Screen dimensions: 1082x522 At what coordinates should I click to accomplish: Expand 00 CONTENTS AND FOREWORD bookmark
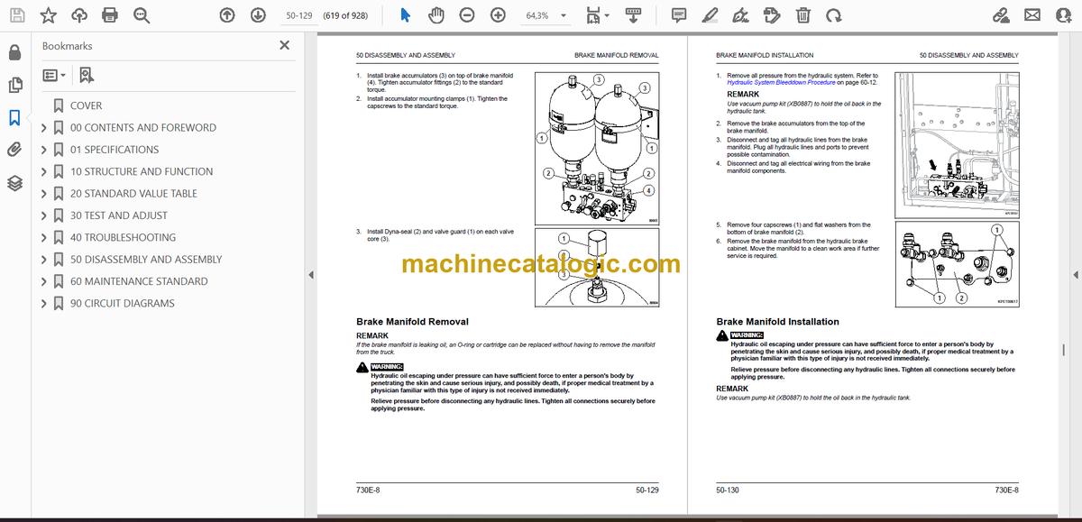[x=44, y=128]
